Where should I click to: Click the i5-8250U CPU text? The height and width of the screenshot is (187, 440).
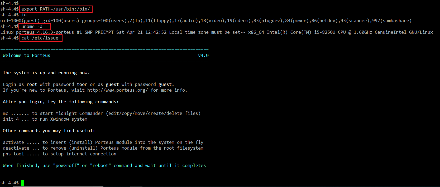[330, 32]
